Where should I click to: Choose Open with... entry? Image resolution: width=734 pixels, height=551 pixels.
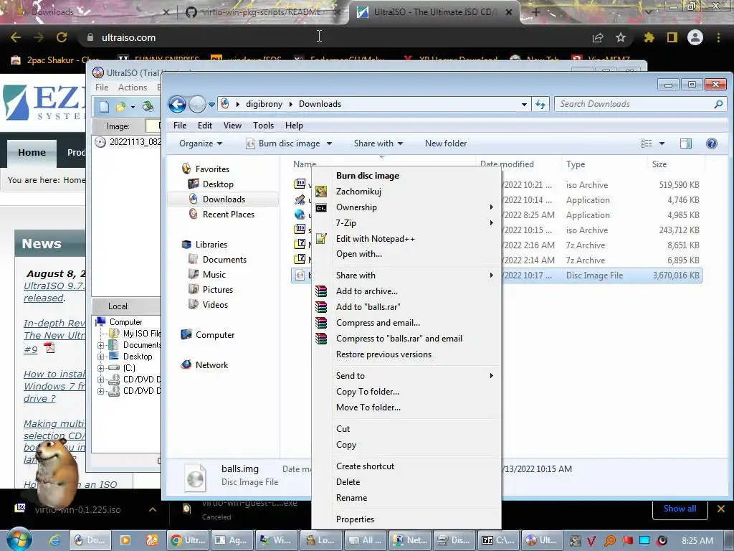click(359, 254)
